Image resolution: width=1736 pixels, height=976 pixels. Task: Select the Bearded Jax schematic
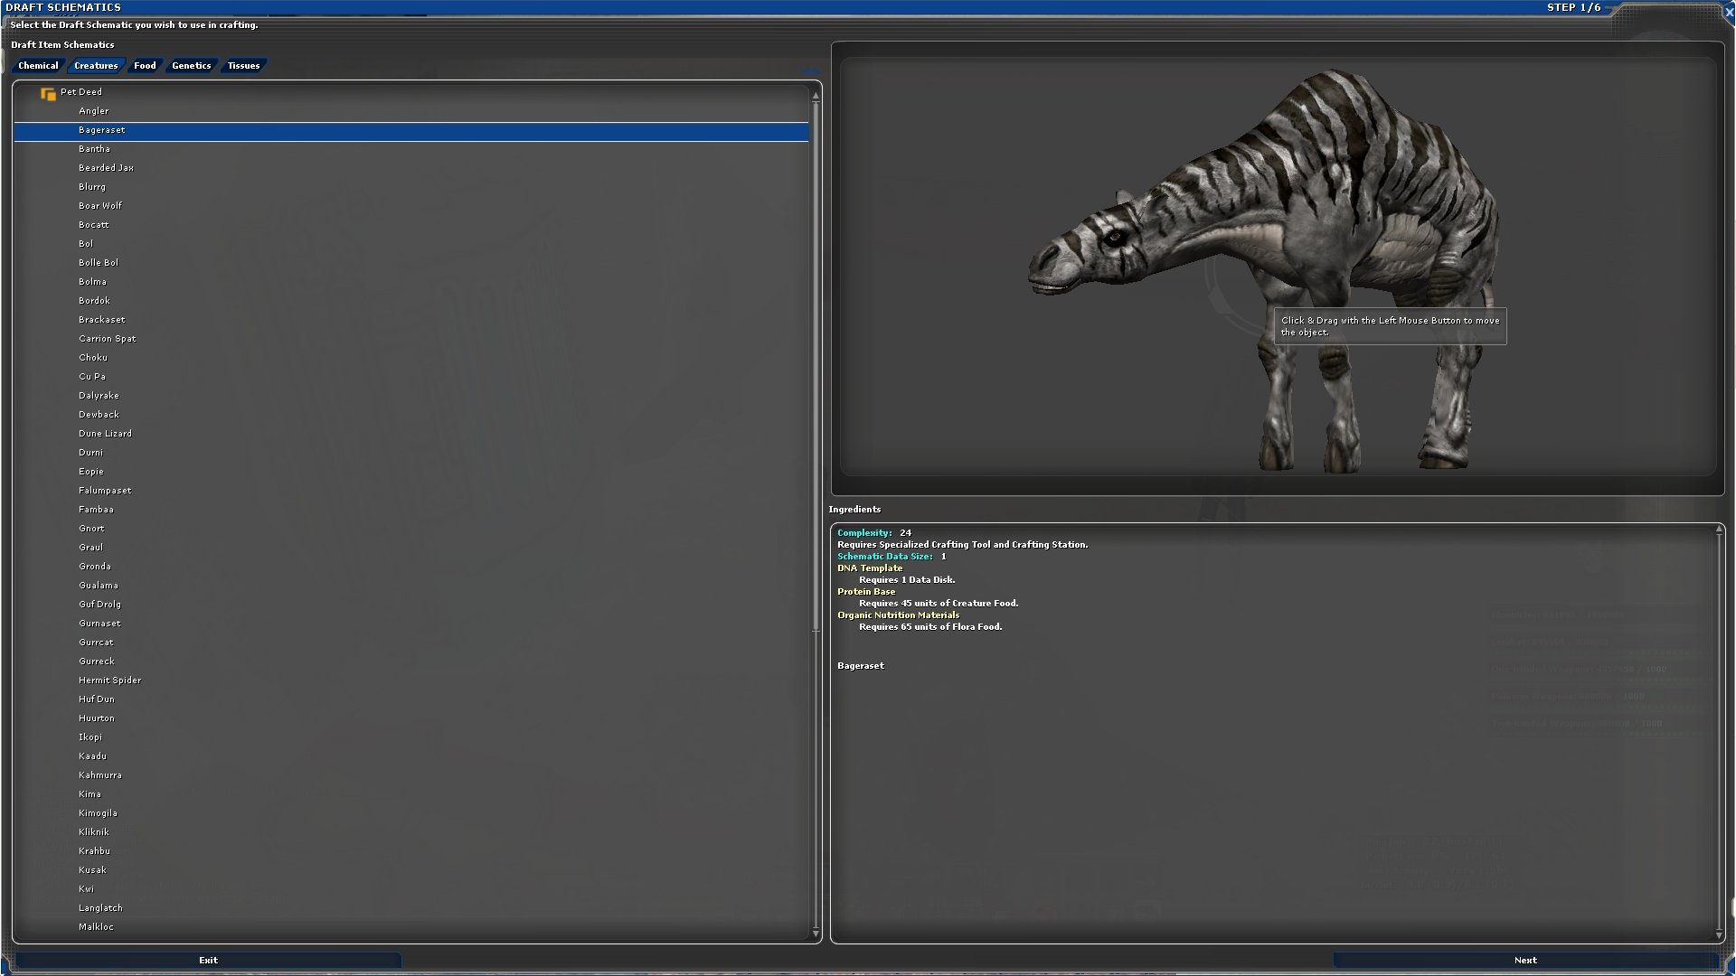point(106,168)
